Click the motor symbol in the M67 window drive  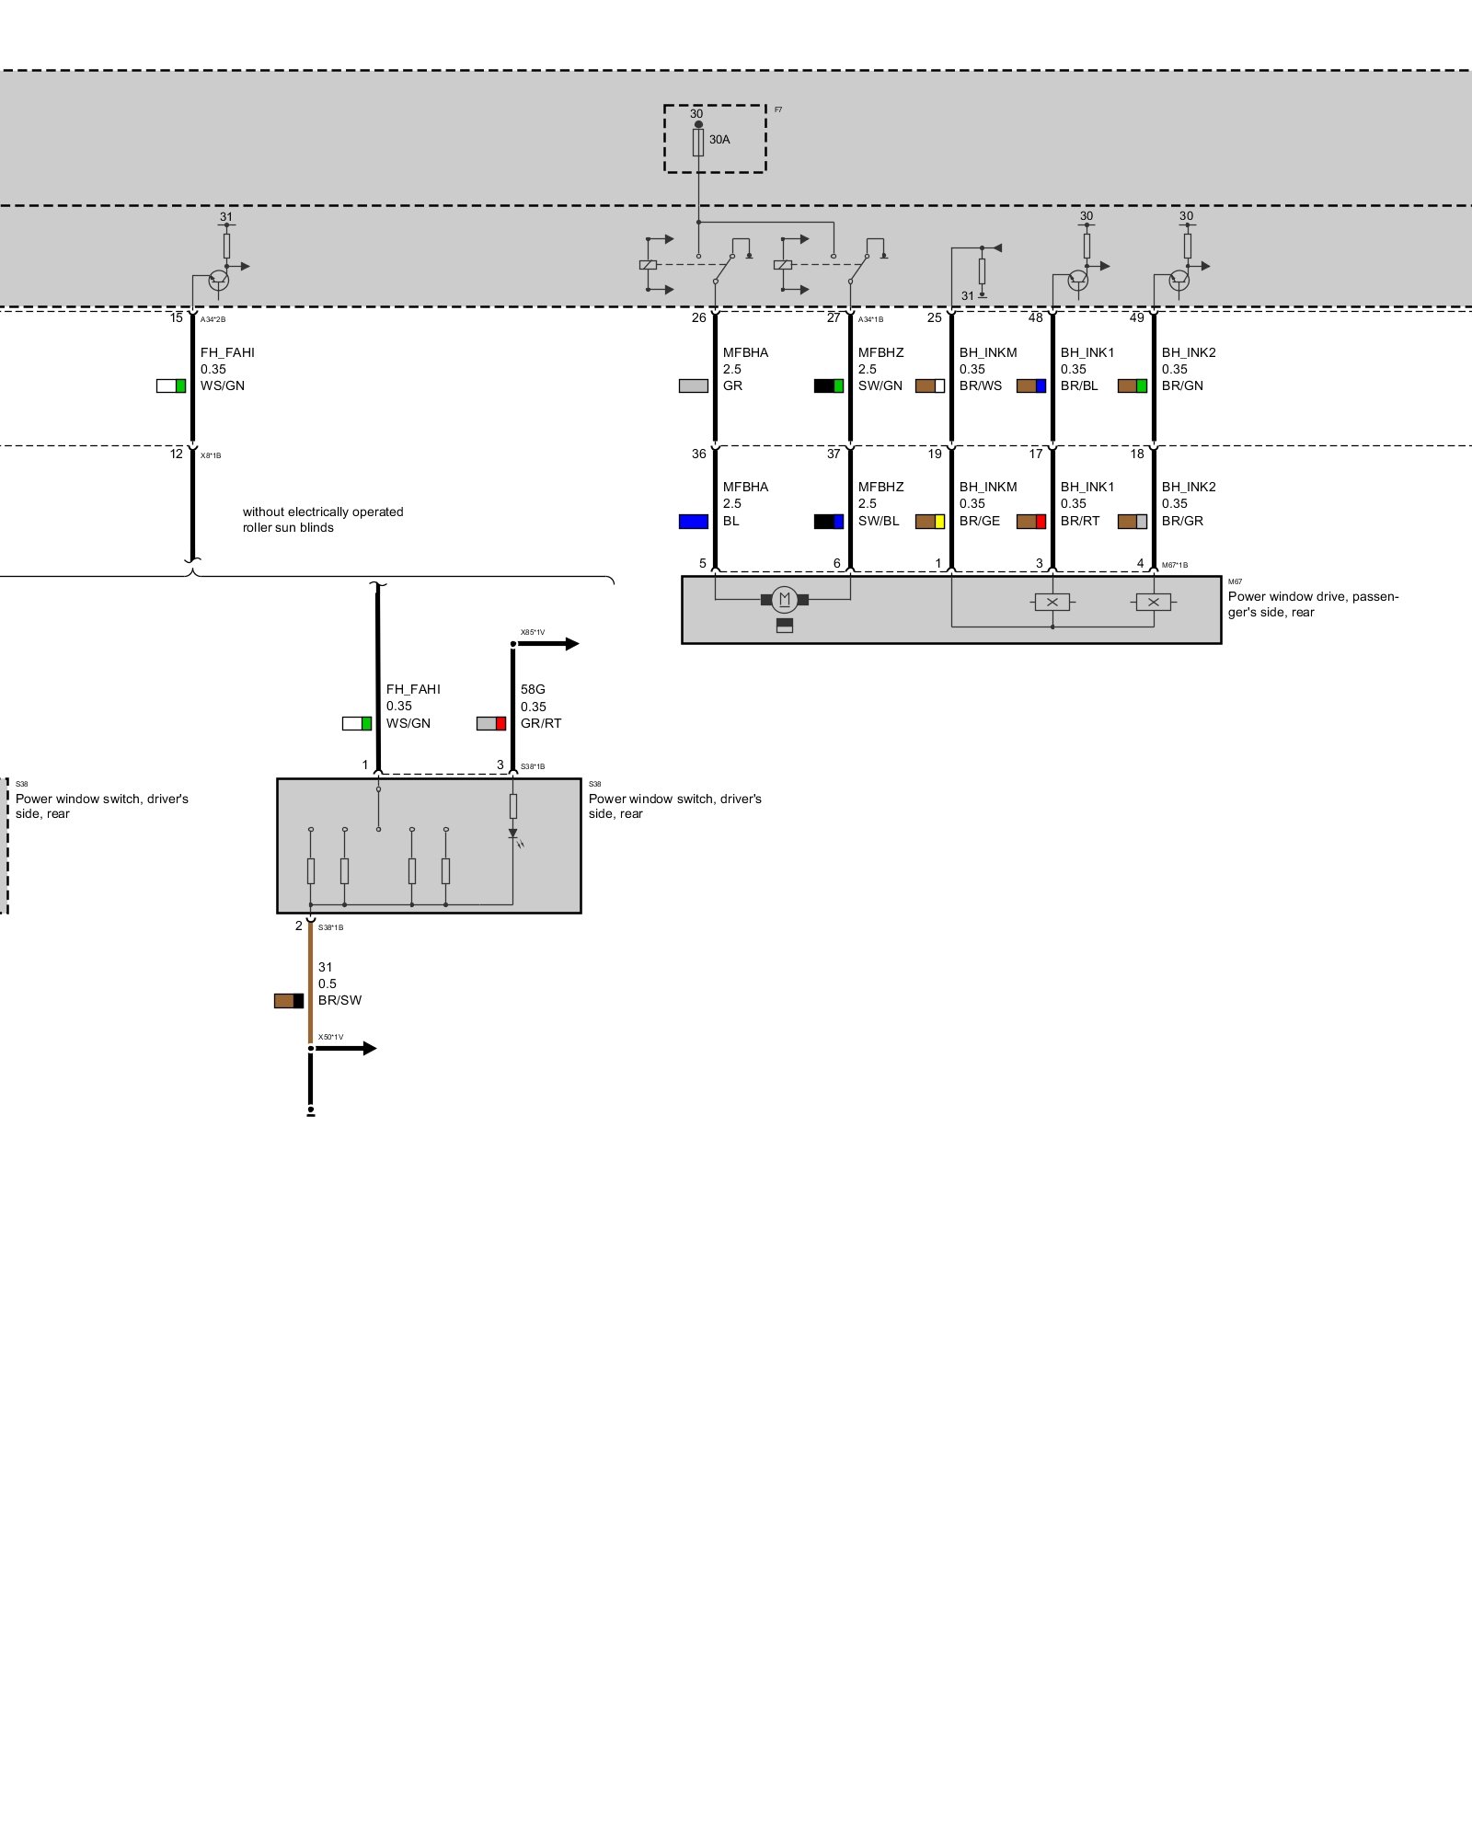point(784,600)
